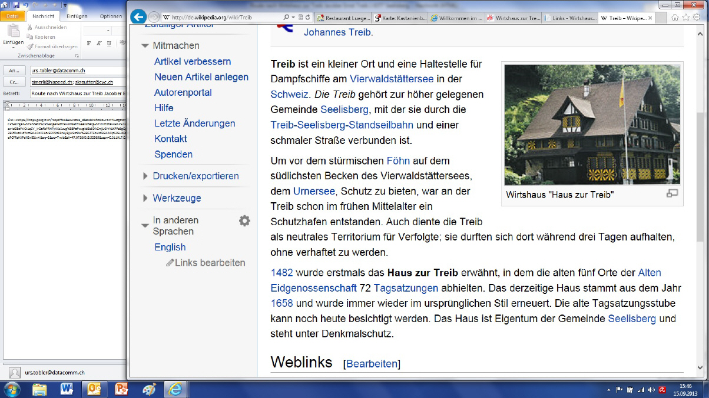
Task: Expand the Drucken/exportieren section
Action: coord(145,176)
